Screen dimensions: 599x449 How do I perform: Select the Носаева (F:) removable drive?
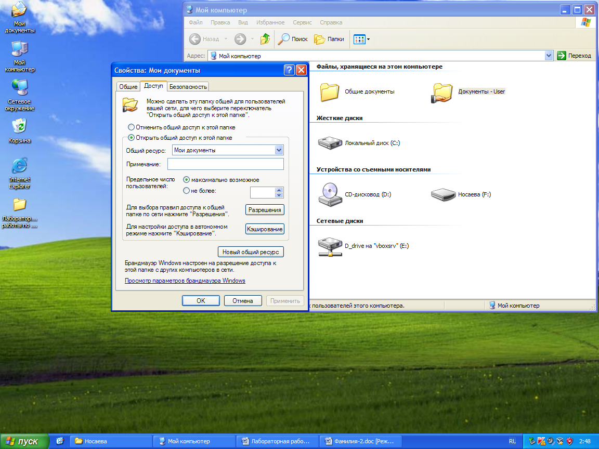(x=461, y=194)
